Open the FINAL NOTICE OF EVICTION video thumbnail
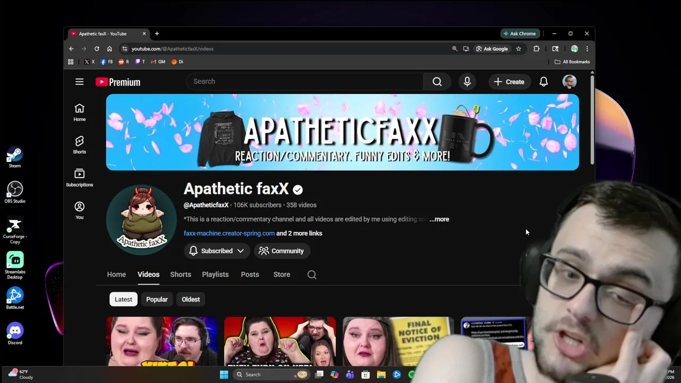The width and height of the screenshot is (681, 383). pyautogui.click(x=398, y=342)
